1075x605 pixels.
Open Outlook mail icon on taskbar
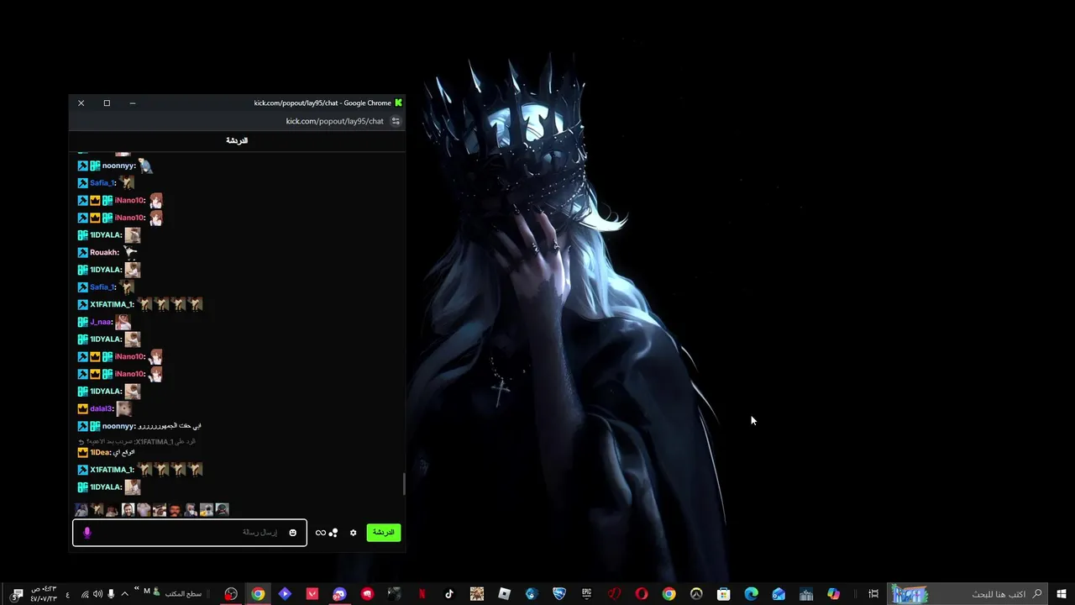tap(779, 594)
